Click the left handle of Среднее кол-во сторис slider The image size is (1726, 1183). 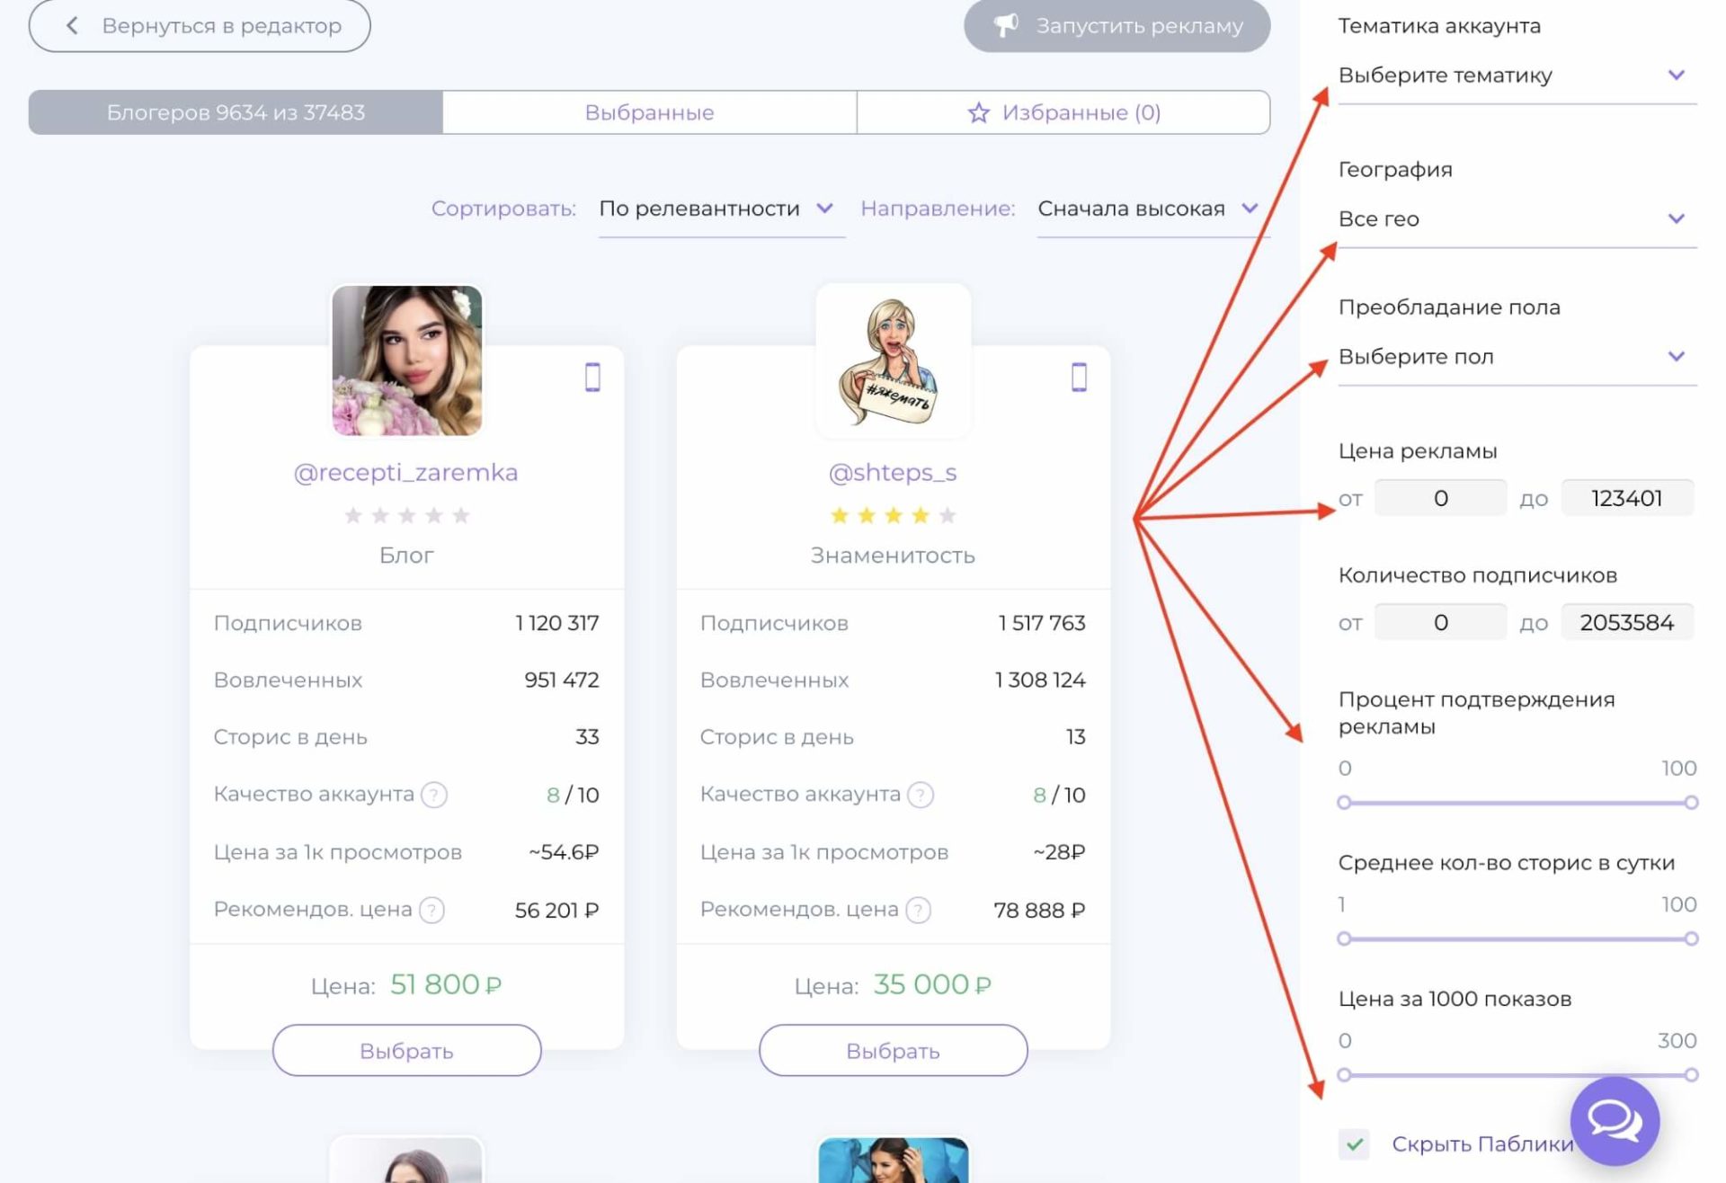[1344, 938]
